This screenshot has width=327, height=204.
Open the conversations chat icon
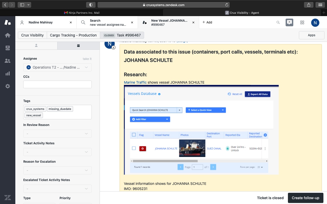pyautogui.click(x=289, y=22)
